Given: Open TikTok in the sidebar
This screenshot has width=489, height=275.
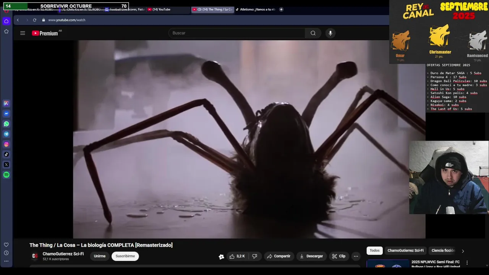Looking at the screenshot, I should click(x=6, y=154).
